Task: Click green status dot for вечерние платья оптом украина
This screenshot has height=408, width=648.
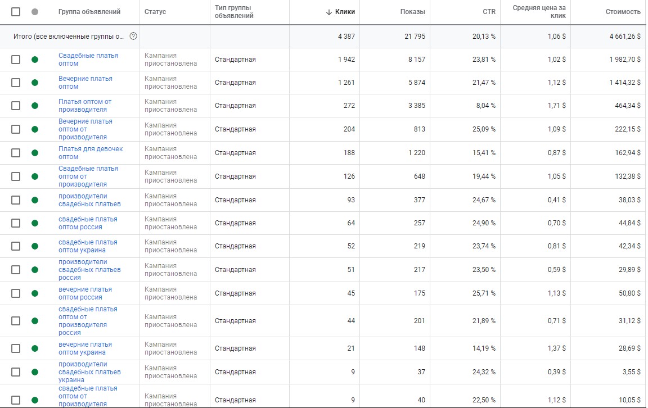Action: [x=35, y=348]
